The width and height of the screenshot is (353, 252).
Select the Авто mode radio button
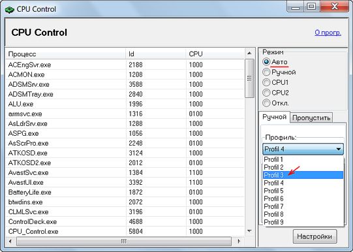click(266, 62)
